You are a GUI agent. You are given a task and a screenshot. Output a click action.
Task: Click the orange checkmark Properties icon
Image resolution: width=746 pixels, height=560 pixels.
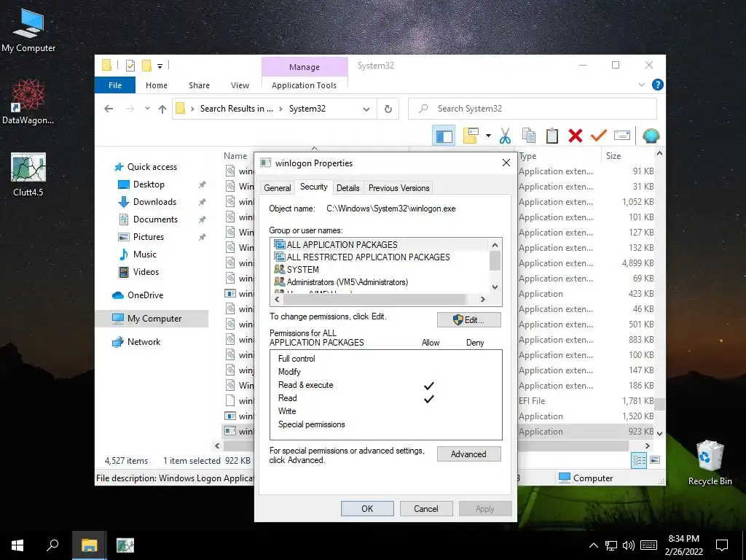(x=599, y=136)
